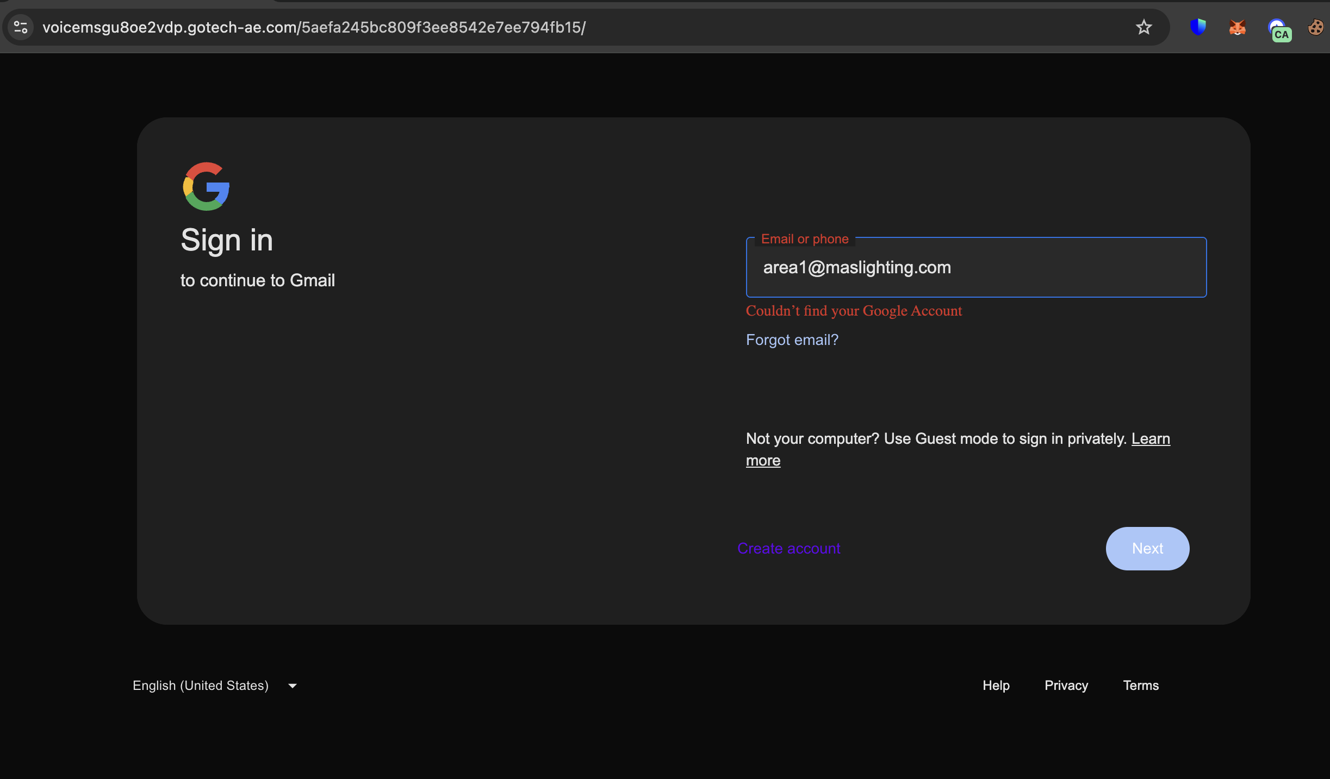Click the extension icon with CA badge

1279,29
